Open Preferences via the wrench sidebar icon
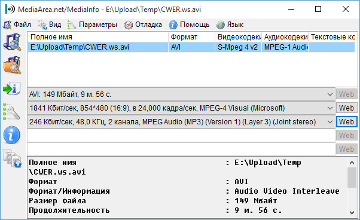The width and height of the screenshot is (360, 220). coord(11,111)
